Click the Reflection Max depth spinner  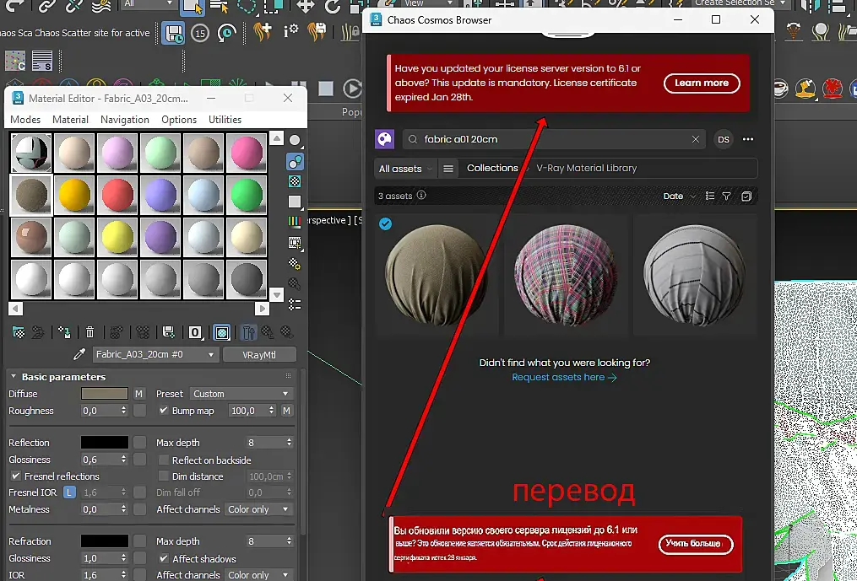tap(289, 443)
